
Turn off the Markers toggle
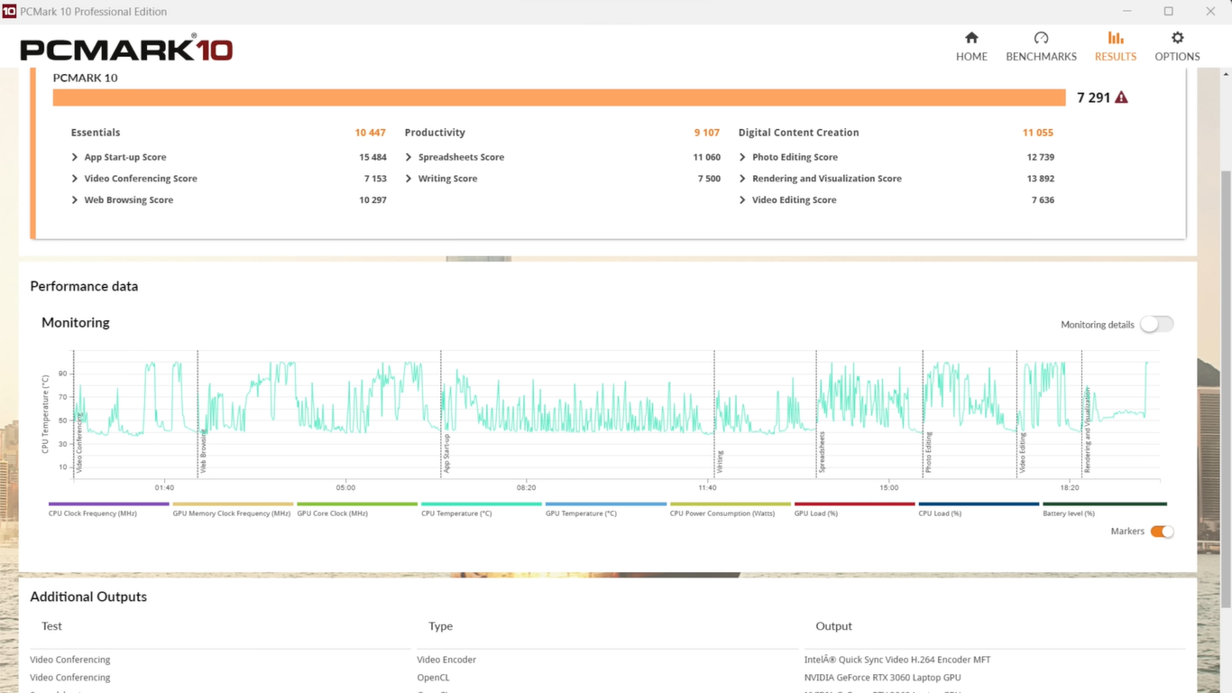(1162, 531)
